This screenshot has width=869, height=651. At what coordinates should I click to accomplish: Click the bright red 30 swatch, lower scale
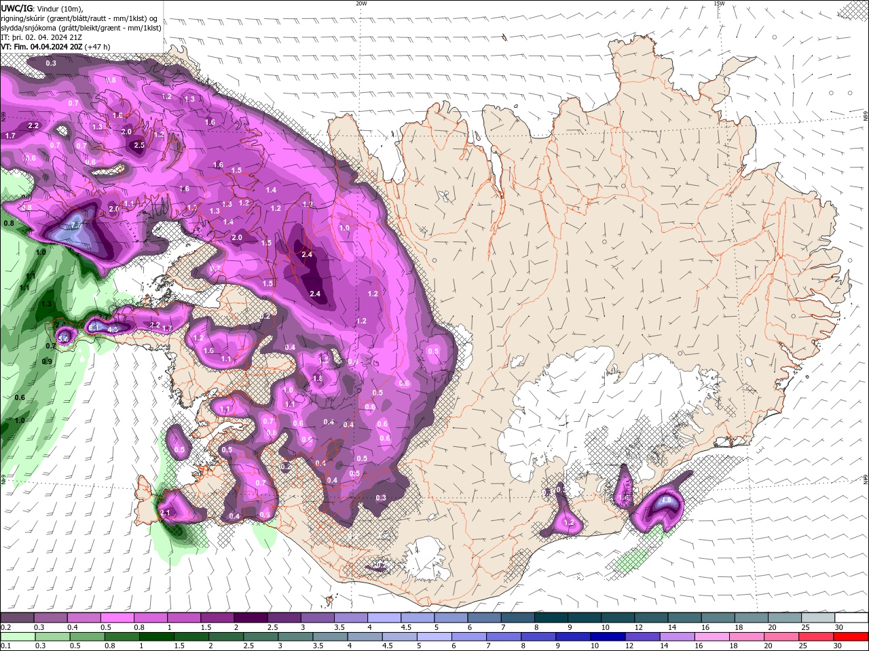coord(851,637)
